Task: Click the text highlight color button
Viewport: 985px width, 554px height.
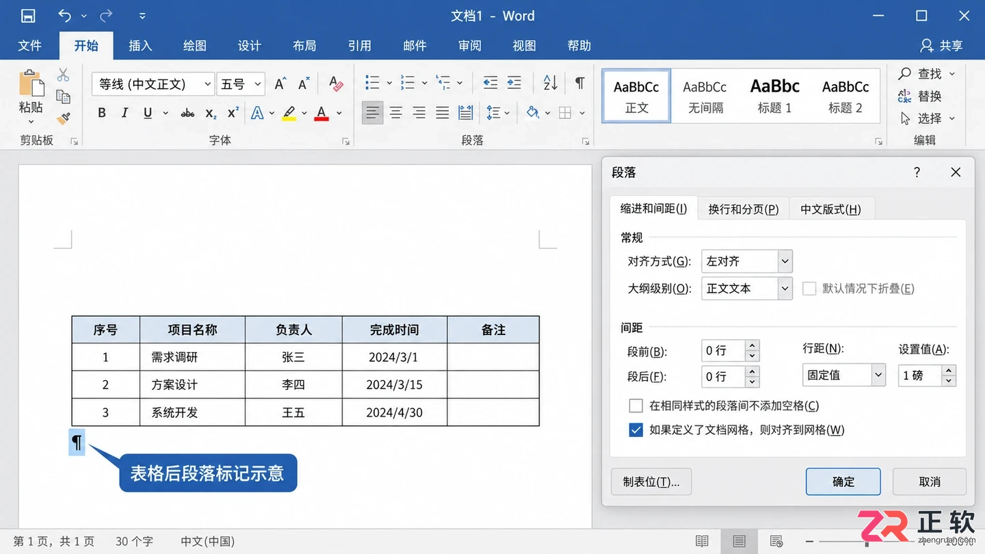Action: 289,113
